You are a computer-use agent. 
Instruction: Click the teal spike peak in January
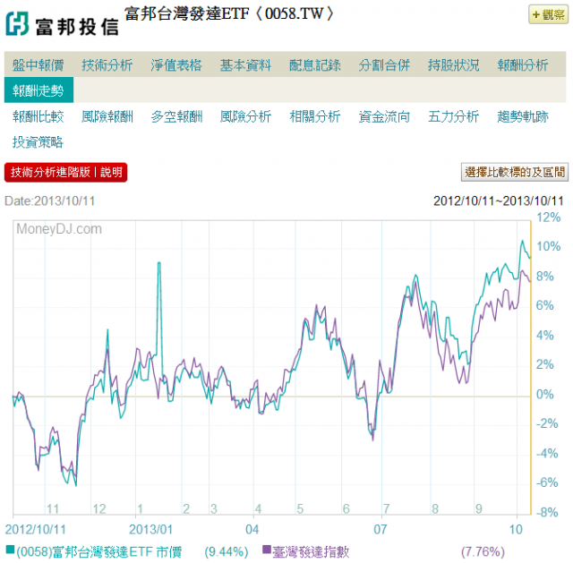coord(159,263)
